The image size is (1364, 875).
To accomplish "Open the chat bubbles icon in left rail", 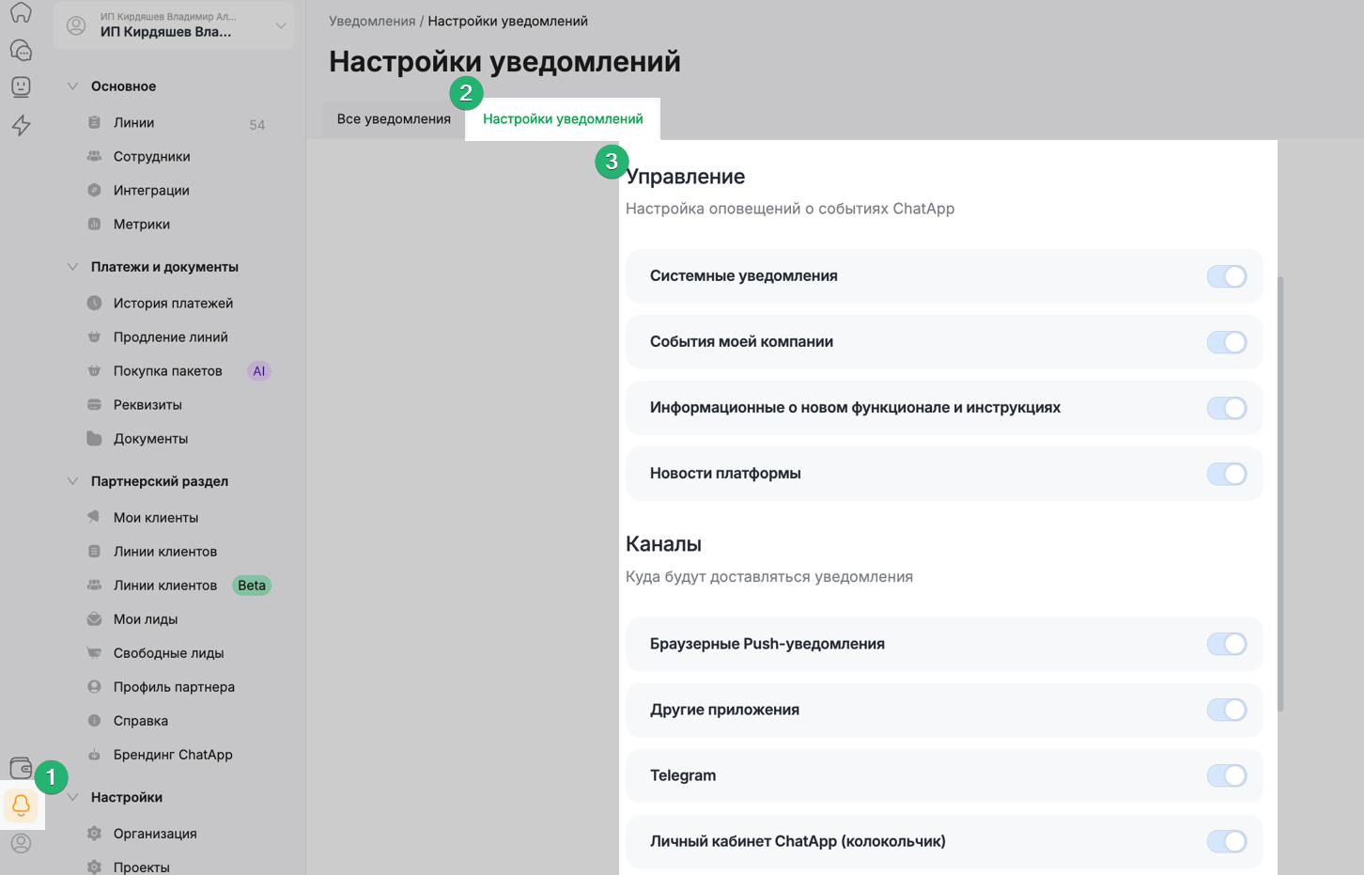I will coord(21,50).
